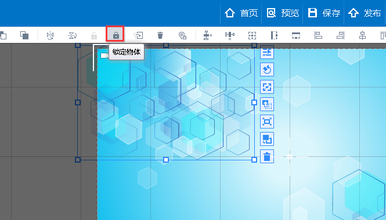Click the rotate reset icon in floating toolbar

click(x=267, y=69)
